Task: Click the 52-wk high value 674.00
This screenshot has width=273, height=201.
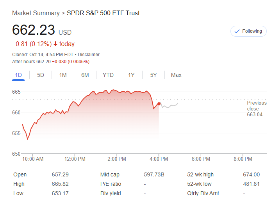Action: [x=251, y=174]
